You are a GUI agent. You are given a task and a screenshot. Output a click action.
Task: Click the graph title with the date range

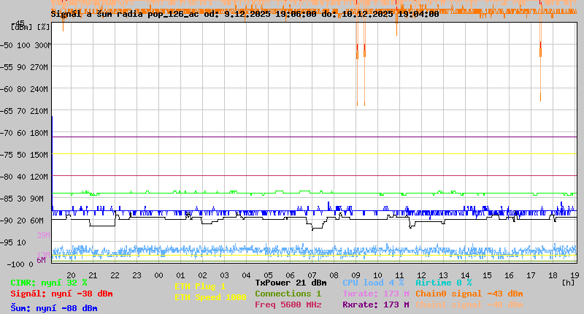point(245,13)
